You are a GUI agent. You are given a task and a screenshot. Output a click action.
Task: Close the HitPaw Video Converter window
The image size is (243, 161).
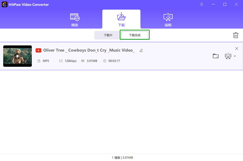[236, 4]
